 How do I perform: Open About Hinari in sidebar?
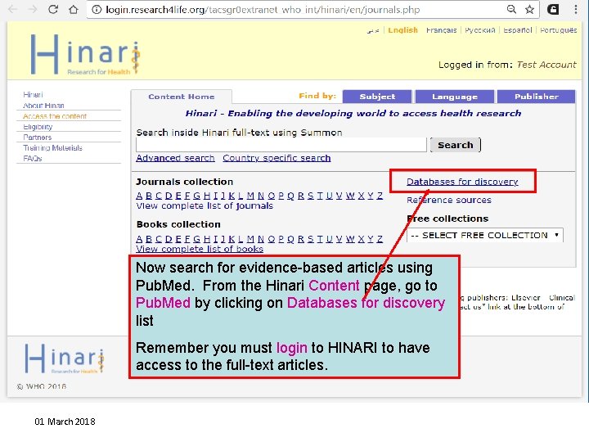[43, 106]
